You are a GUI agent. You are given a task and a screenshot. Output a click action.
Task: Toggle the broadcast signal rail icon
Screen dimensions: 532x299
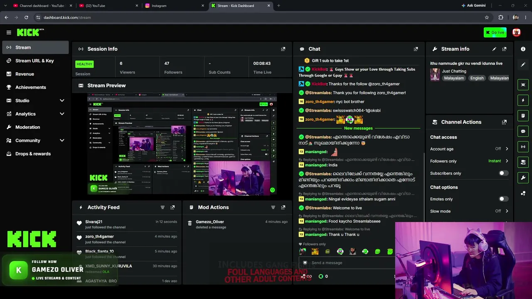pos(523,147)
